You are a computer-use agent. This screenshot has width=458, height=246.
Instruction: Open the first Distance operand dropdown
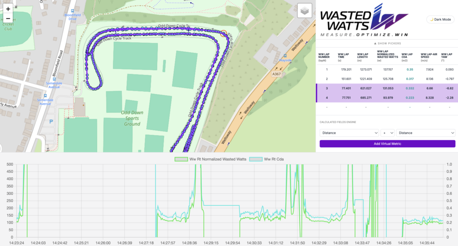[x=349, y=133]
